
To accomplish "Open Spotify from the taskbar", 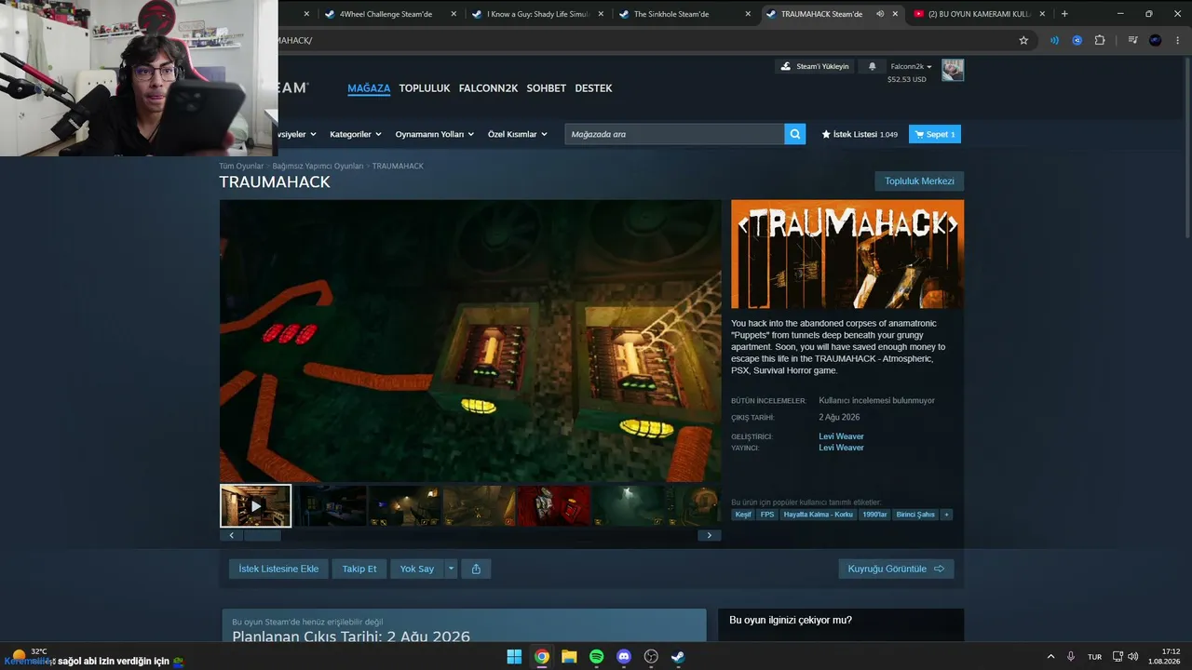I will [596, 657].
